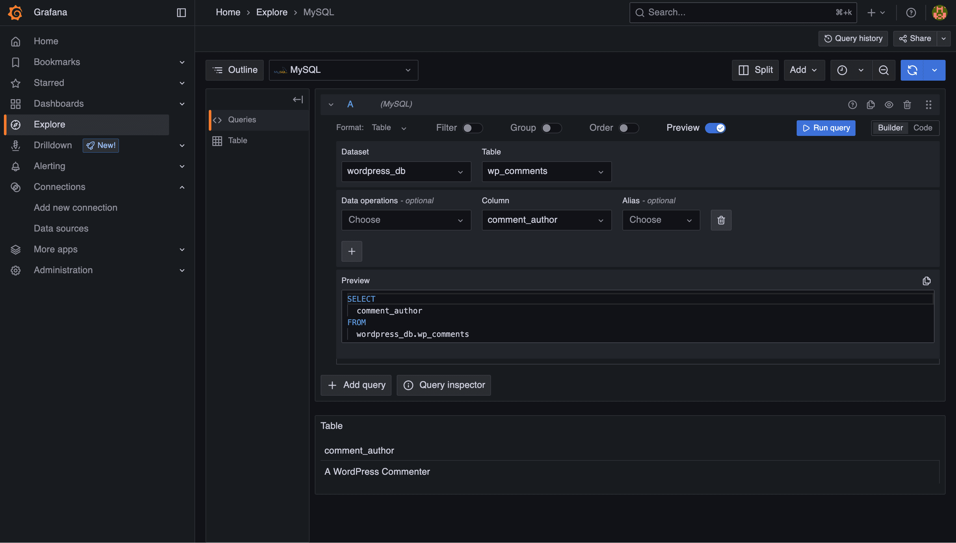Viewport: 956px width, 543px height.
Task: Expand the Share options dropdown arrow
Action: click(x=944, y=39)
